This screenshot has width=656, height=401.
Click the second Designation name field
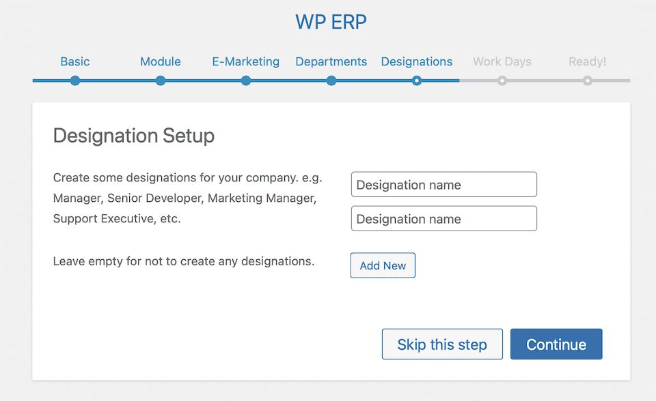443,218
